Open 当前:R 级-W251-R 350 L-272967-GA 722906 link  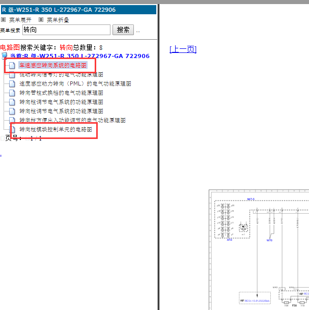80,56
